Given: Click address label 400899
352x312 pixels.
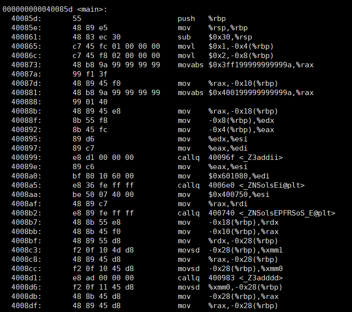Looking at the screenshot, I should tap(26, 157).
